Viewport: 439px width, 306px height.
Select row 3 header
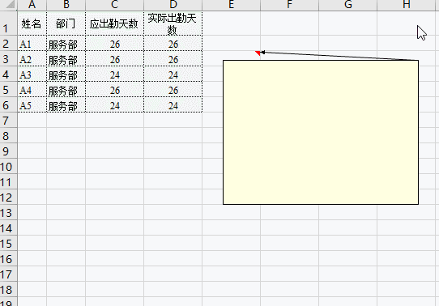click(x=8, y=58)
